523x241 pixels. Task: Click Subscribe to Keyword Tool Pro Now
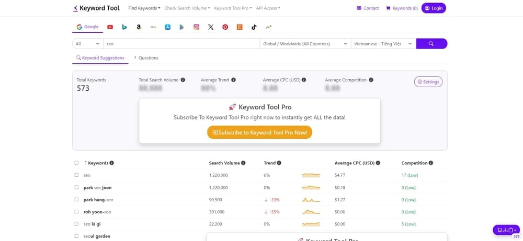(259, 132)
